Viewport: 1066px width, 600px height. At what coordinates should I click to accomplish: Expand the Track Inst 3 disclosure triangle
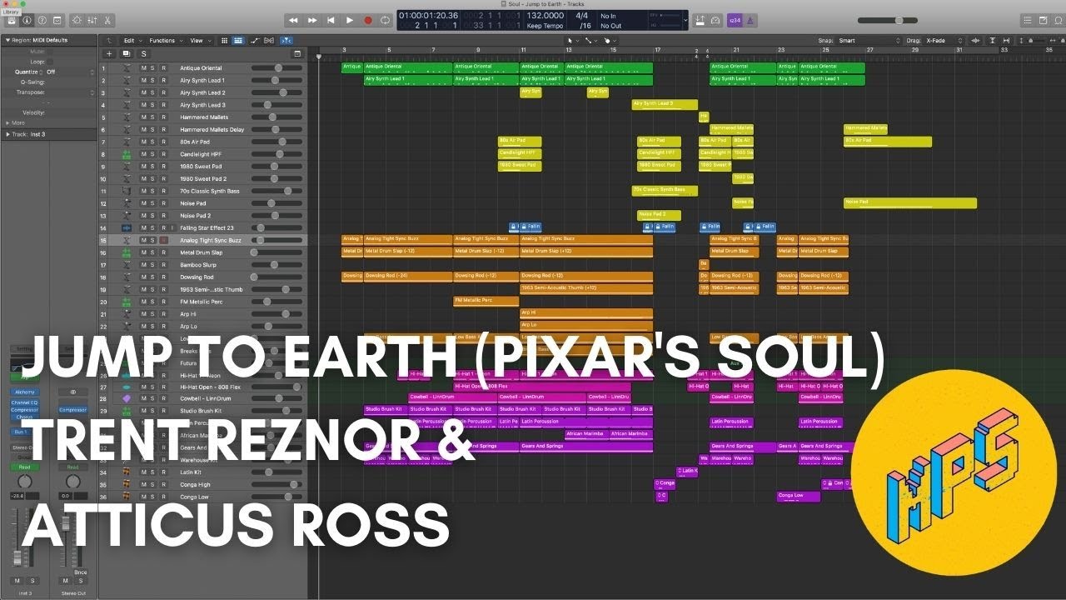[8, 133]
